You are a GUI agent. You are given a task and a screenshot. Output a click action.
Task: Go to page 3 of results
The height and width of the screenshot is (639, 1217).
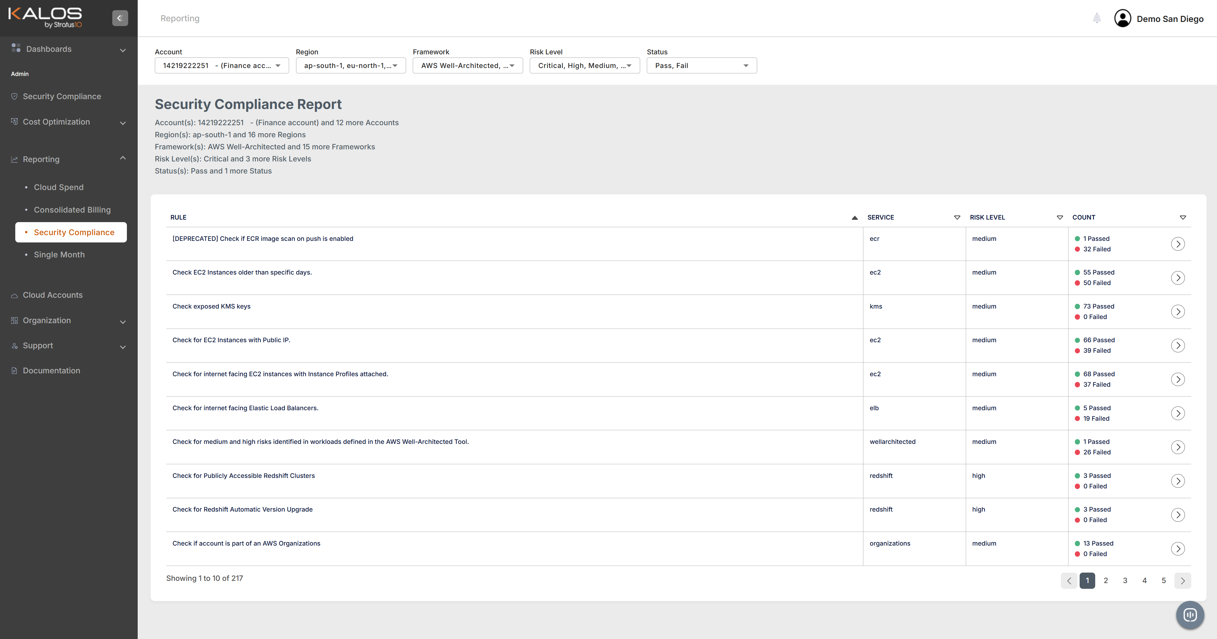coord(1125,581)
